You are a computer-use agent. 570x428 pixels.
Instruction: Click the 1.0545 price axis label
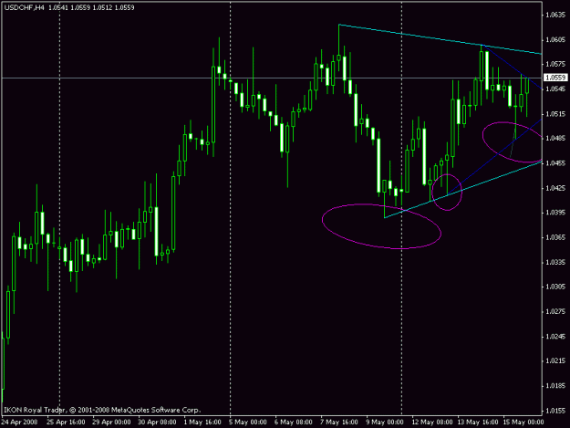(x=555, y=89)
